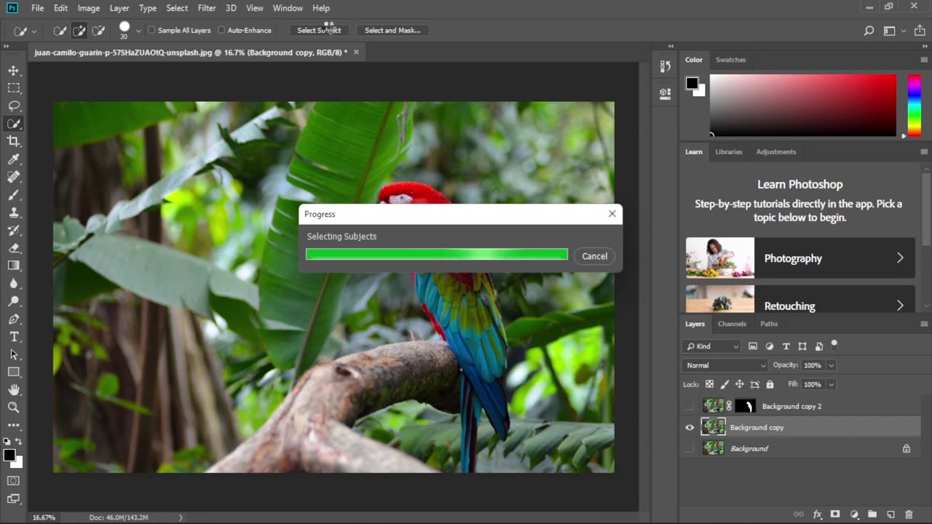Select the Lasso tool
Viewport: 932px width, 524px height.
coord(14,106)
